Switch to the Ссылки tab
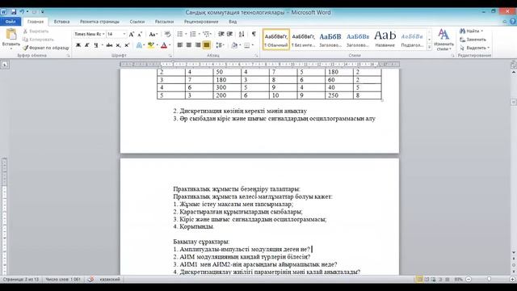The width and height of the screenshot is (517, 291). (137, 22)
